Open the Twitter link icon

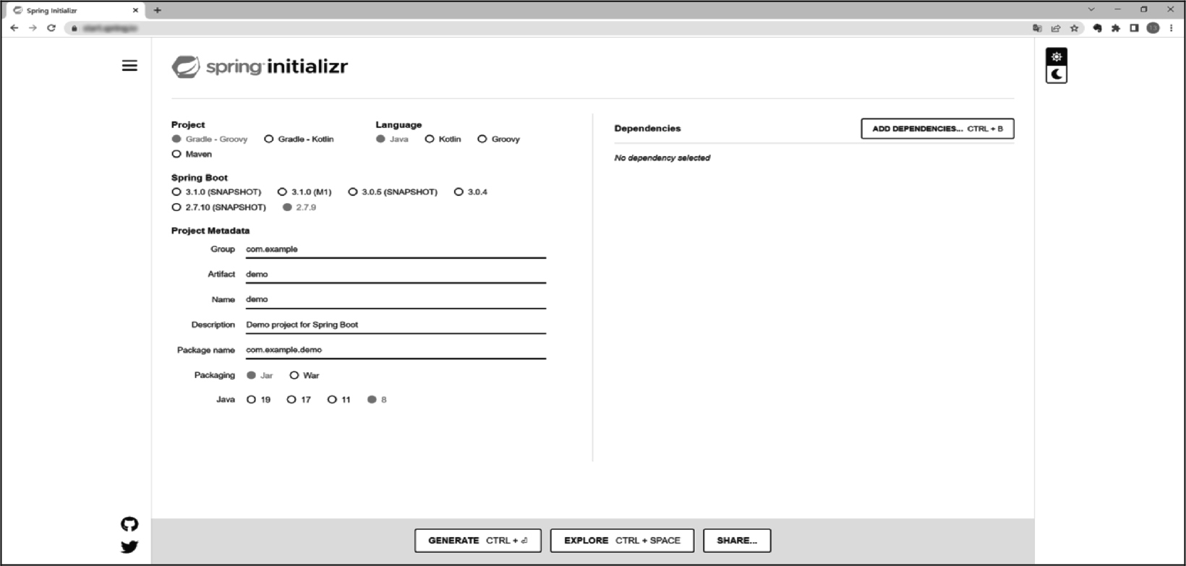tap(129, 547)
